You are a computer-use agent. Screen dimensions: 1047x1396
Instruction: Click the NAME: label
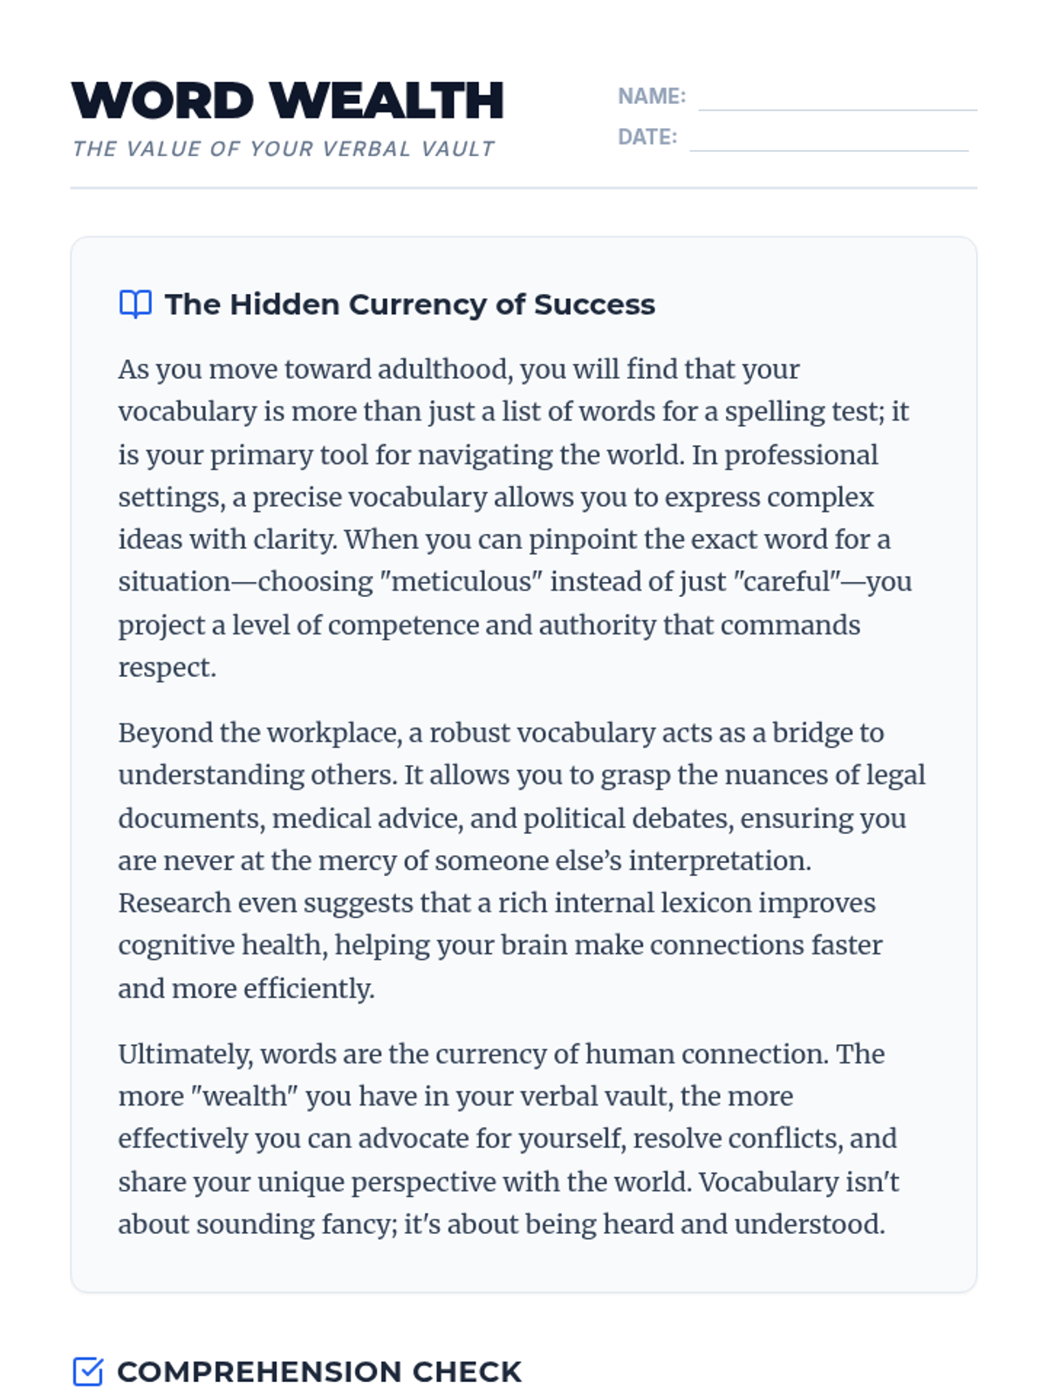click(652, 96)
